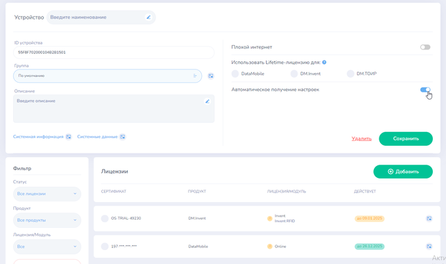Open the group details icon beside Группа field
The width and height of the screenshot is (446, 264).
[211, 76]
